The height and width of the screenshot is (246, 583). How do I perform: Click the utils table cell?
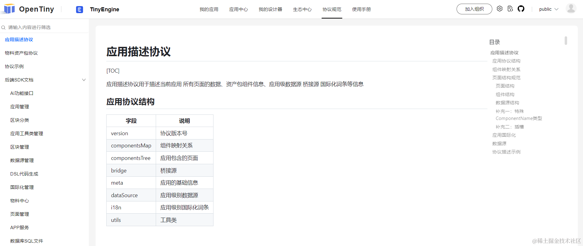[131, 220]
